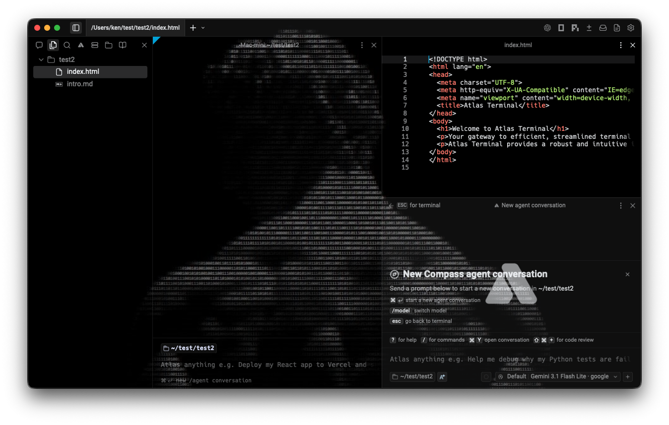
Task: Select the test2 folder row
Action: [x=90, y=60]
